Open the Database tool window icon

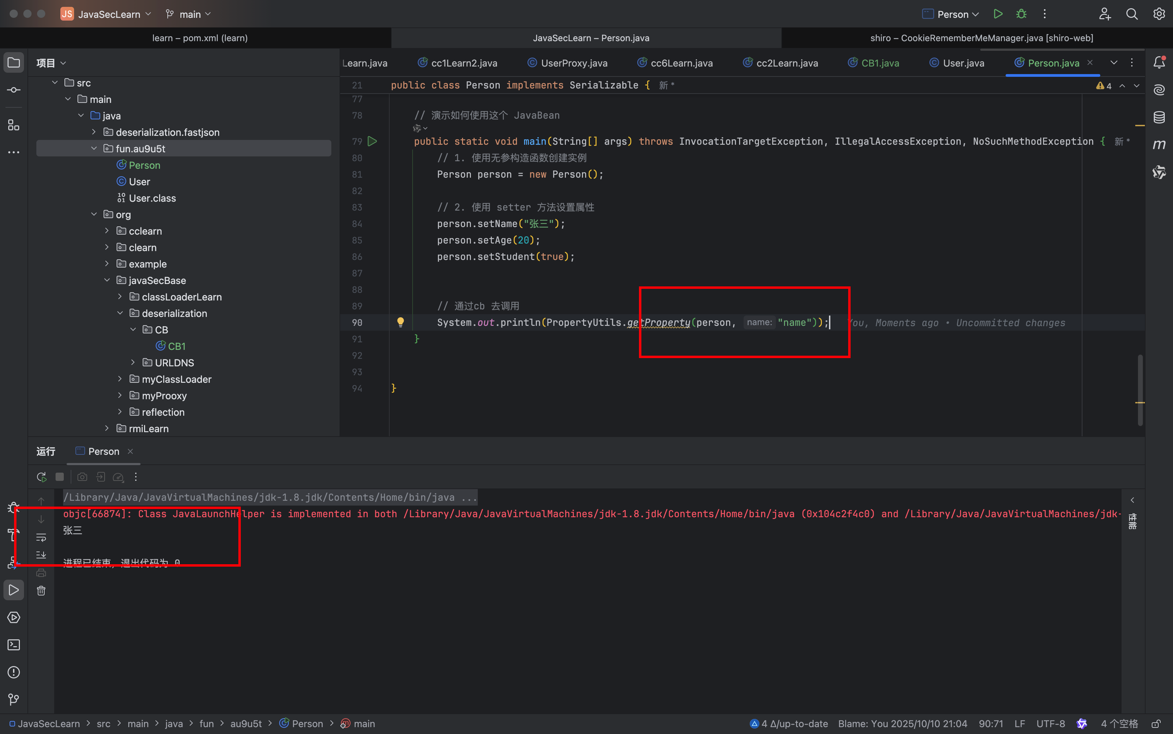pos(1159,118)
